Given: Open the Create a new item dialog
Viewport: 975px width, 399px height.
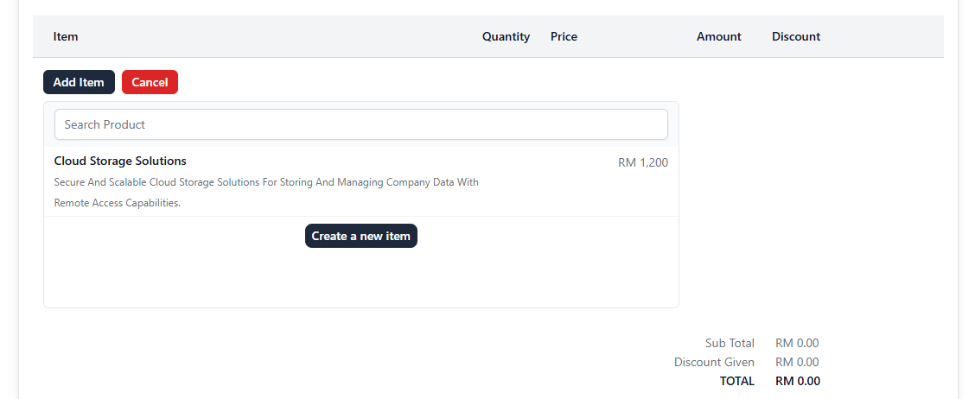Looking at the screenshot, I should click(361, 236).
